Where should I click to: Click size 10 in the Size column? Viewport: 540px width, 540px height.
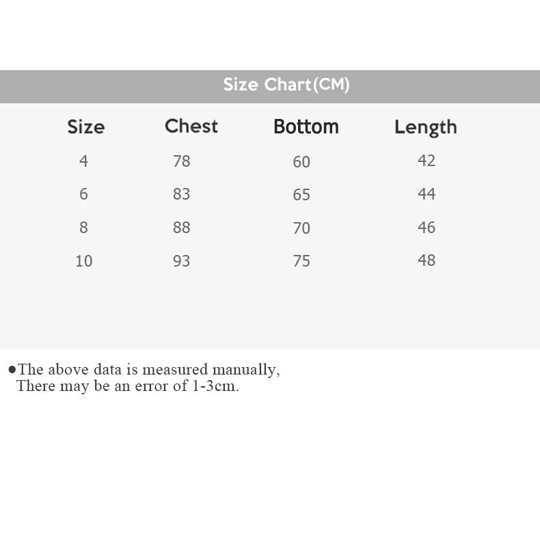[x=83, y=261]
